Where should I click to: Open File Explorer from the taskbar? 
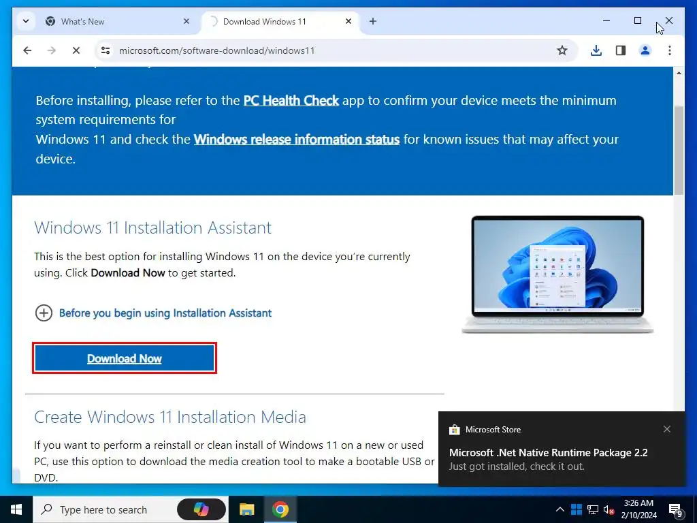(246, 509)
